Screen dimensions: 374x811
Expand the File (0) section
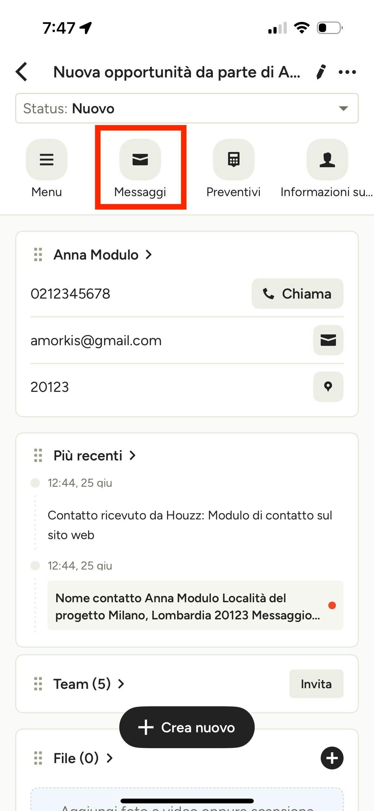[83, 758]
